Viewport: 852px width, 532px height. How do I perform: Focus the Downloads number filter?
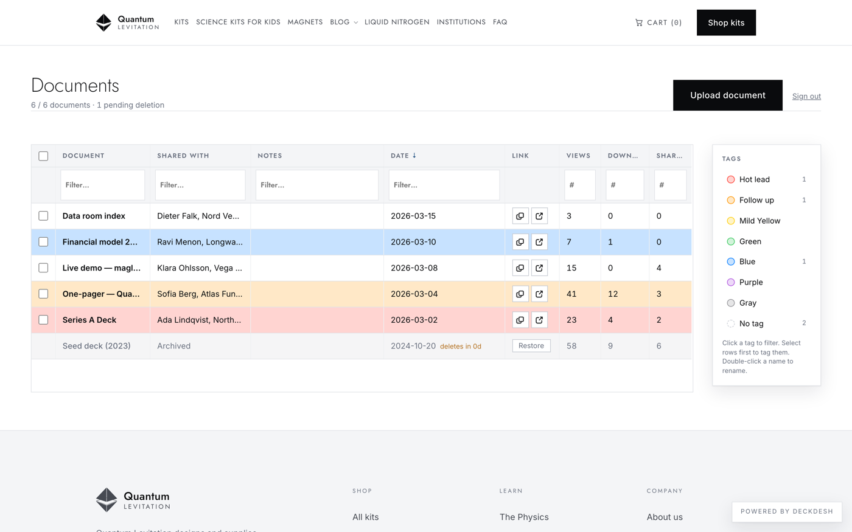click(x=625, y=185)
